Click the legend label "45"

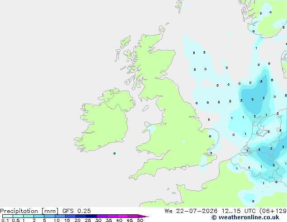[x=129, y=220]
